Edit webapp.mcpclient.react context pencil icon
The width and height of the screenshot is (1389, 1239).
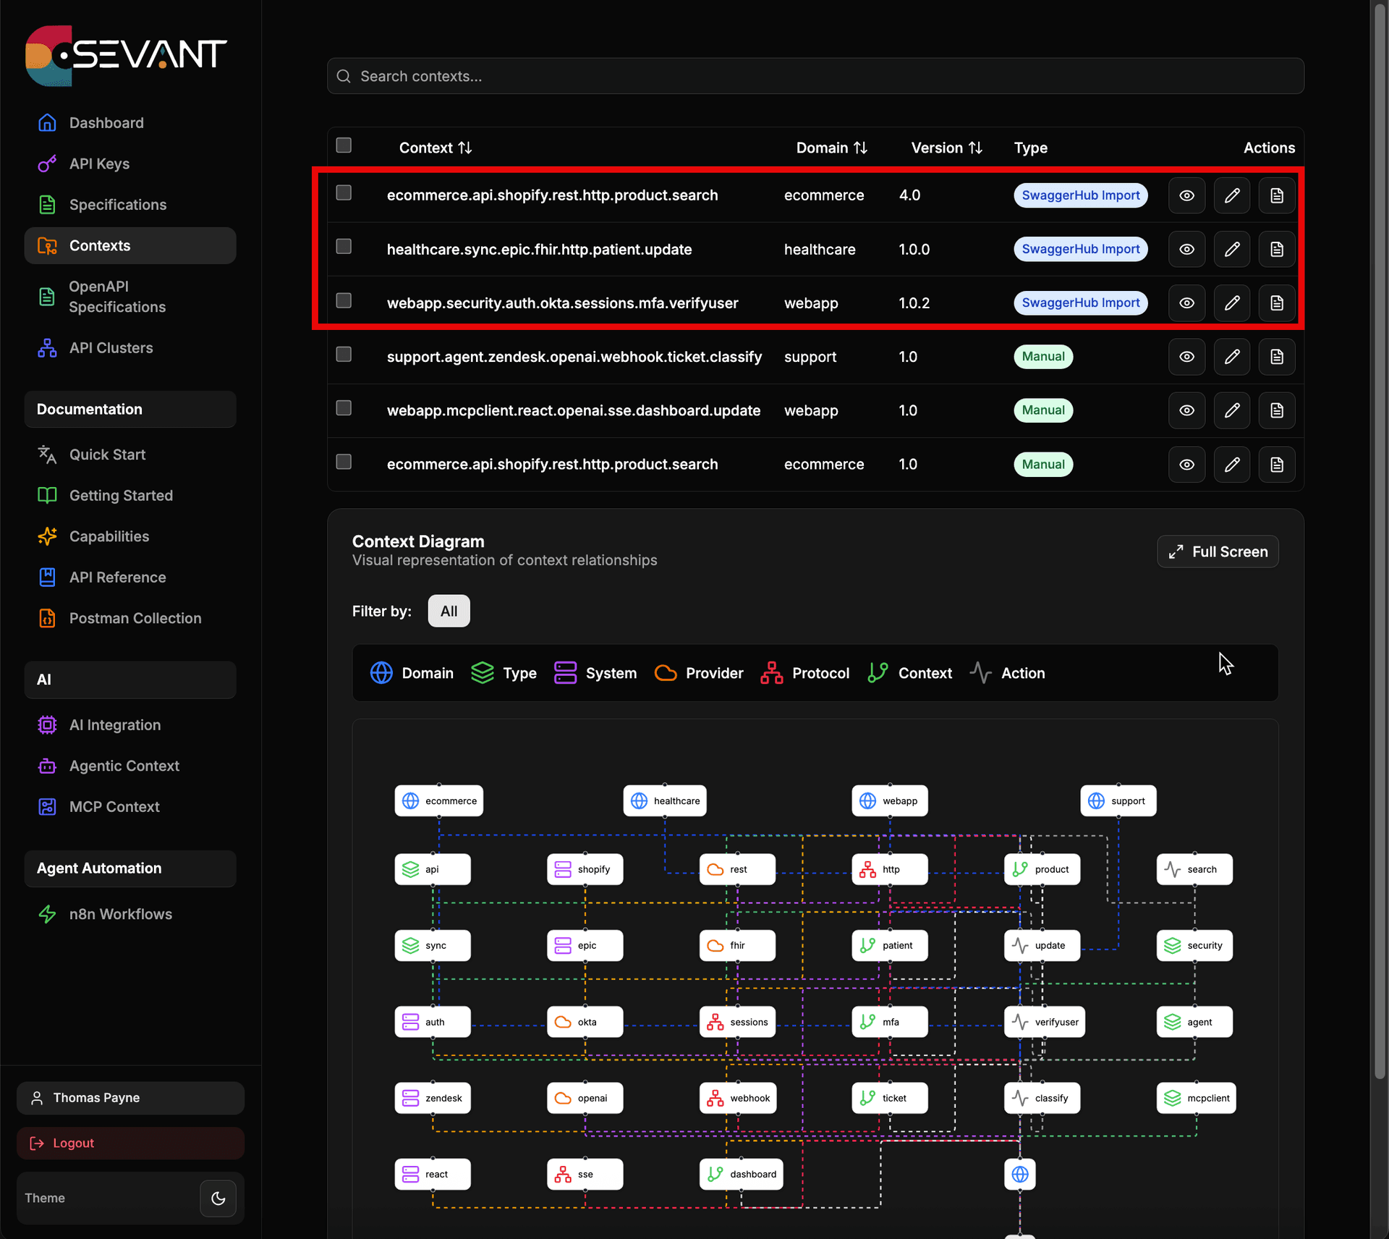click(1232, 410)
